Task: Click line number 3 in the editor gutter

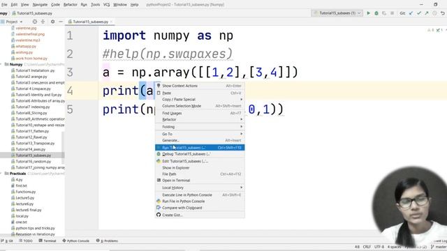Action: [x=70, y=73]
